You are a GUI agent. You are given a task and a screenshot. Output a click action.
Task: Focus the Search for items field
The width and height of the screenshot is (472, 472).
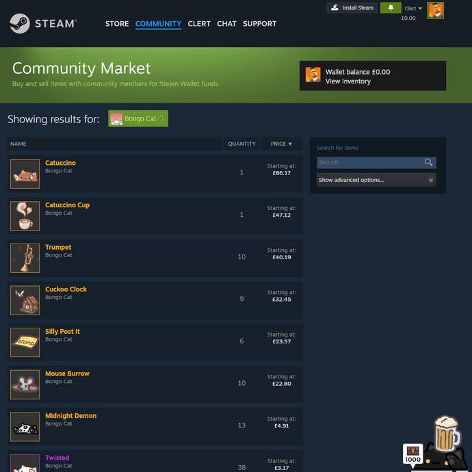(370, 163)
